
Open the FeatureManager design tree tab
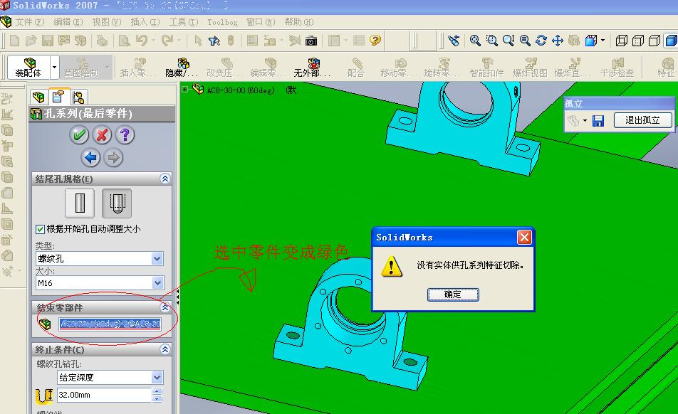(38, 97)
